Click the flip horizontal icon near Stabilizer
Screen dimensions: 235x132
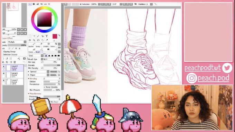[135, 4]
